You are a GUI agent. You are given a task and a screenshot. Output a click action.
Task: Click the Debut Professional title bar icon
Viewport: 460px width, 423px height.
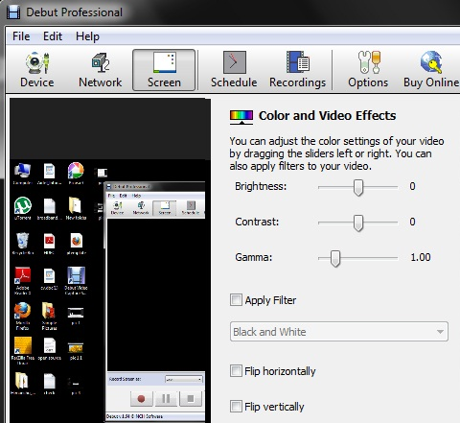pyautogui.click(x=13, y=12)
